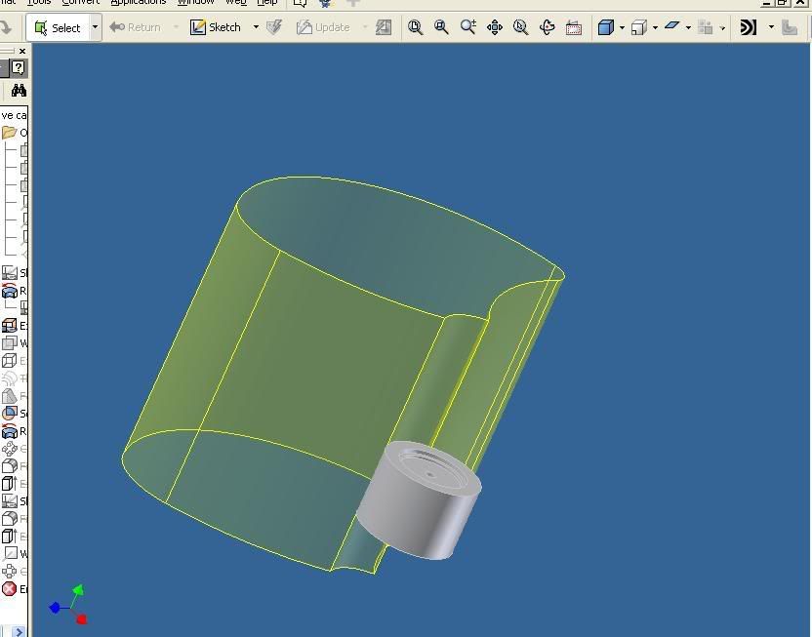This screenshot has height=637, width=812.
Task: Open the Applications menu
Action: coord(139,3)
